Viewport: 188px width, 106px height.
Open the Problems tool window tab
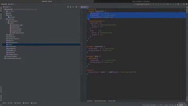(18, 103)
